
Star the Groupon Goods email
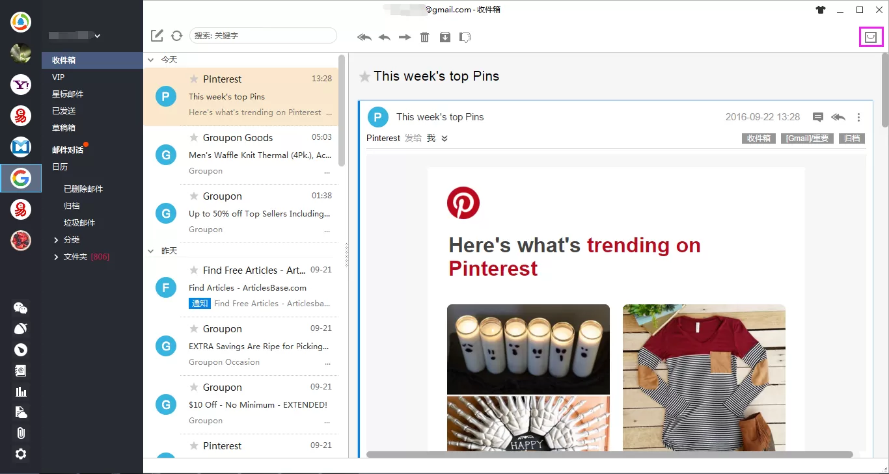(194, 137)
